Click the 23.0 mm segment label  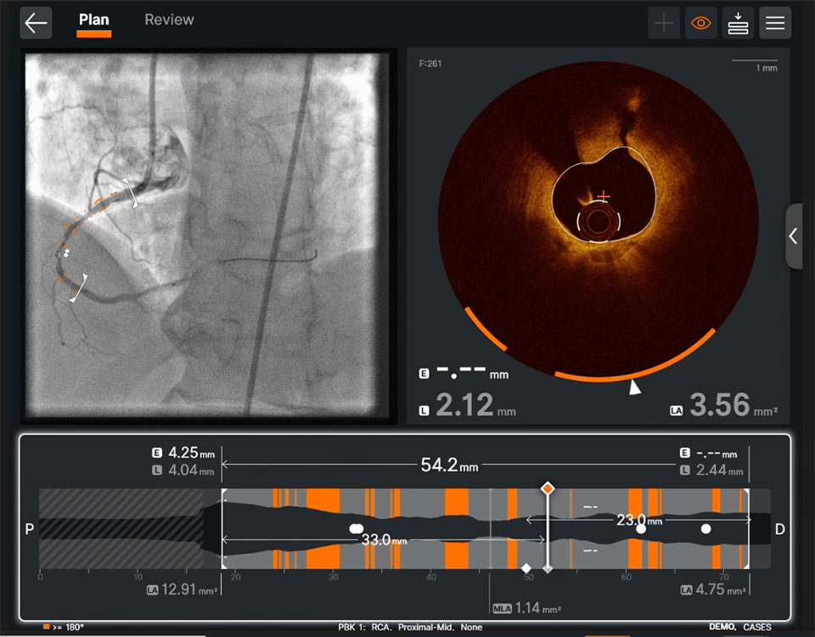[639, 520]
